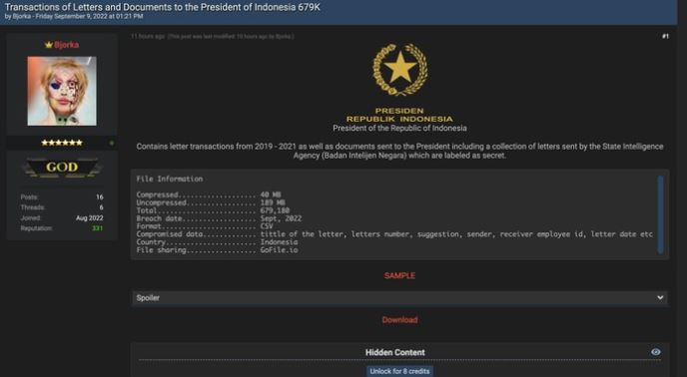This screenshot has height=377, width=687.
Task: Click the 'File Information' header text
Action: coord(169,180)
